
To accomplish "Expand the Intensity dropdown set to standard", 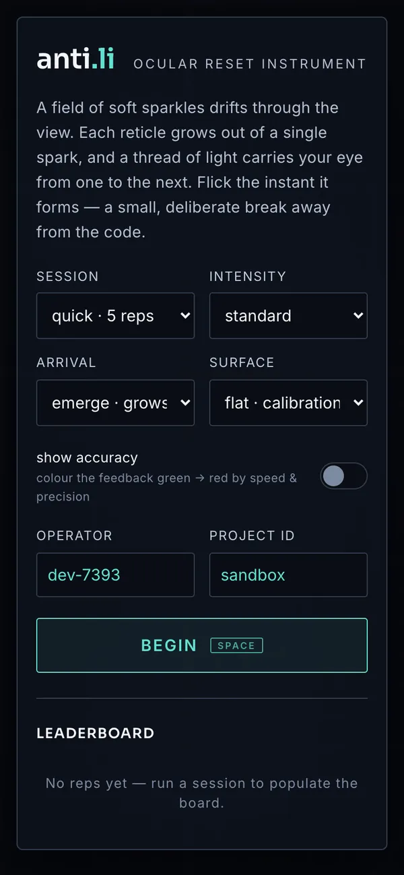I will [x=288, y=315].
